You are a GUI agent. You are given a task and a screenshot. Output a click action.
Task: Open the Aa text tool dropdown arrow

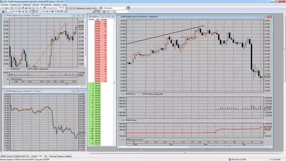pyautogui.click(x=50, y=12)
